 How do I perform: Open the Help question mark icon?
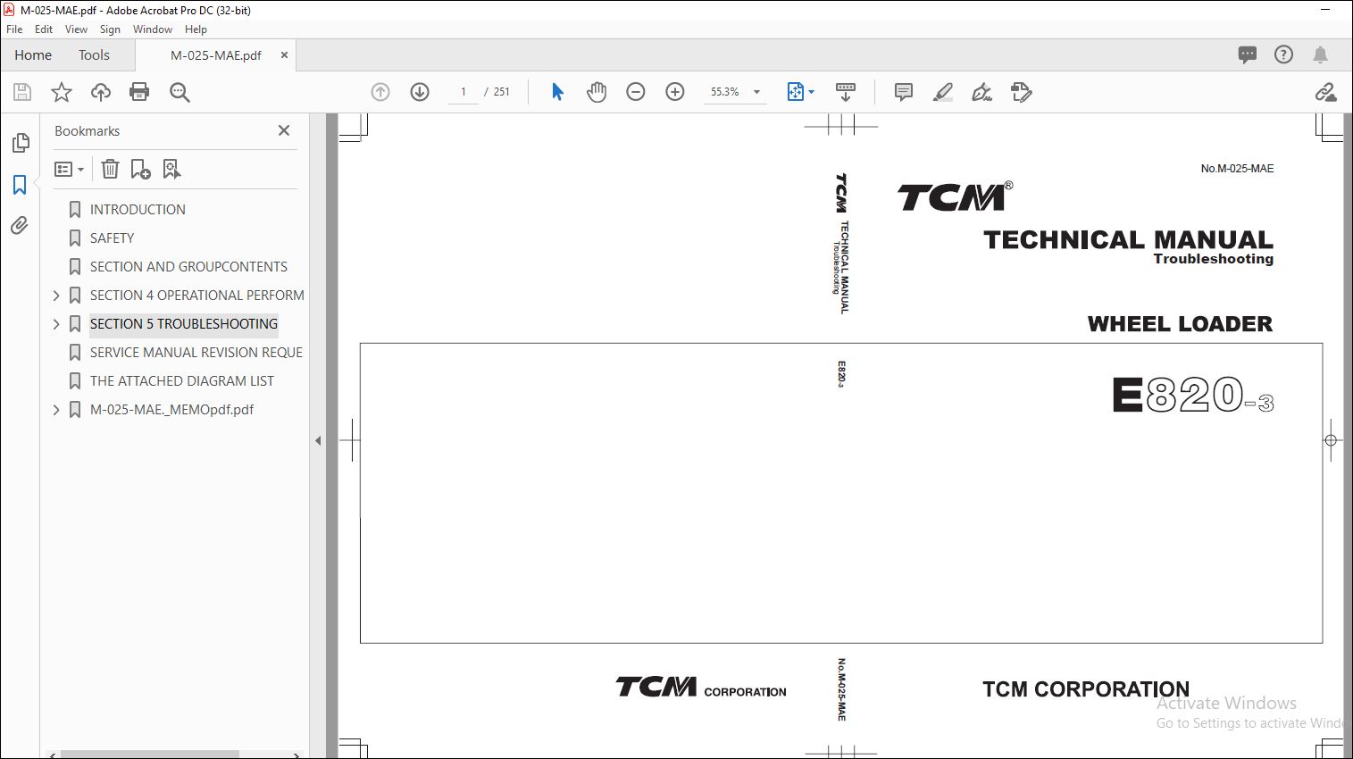click(x=1283, y=54)
